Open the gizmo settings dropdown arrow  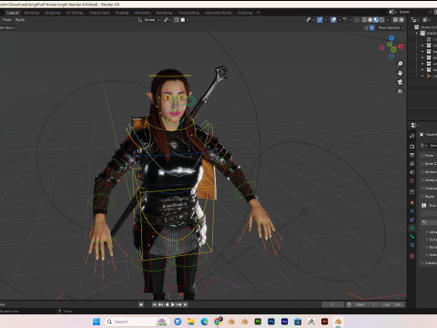[x=326, y=20]
